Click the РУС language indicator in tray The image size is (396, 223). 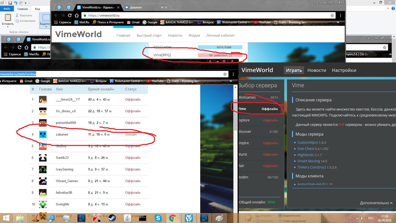click(x=370, y=218)
